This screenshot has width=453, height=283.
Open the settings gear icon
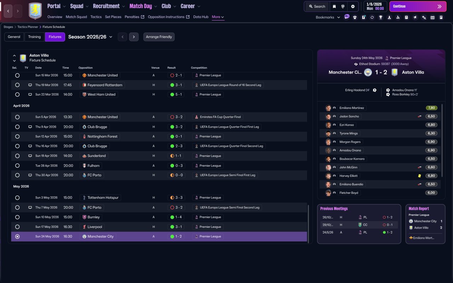(353, 6)
